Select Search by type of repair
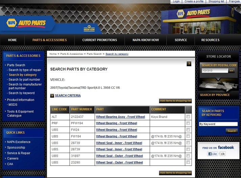 [25, 70]
